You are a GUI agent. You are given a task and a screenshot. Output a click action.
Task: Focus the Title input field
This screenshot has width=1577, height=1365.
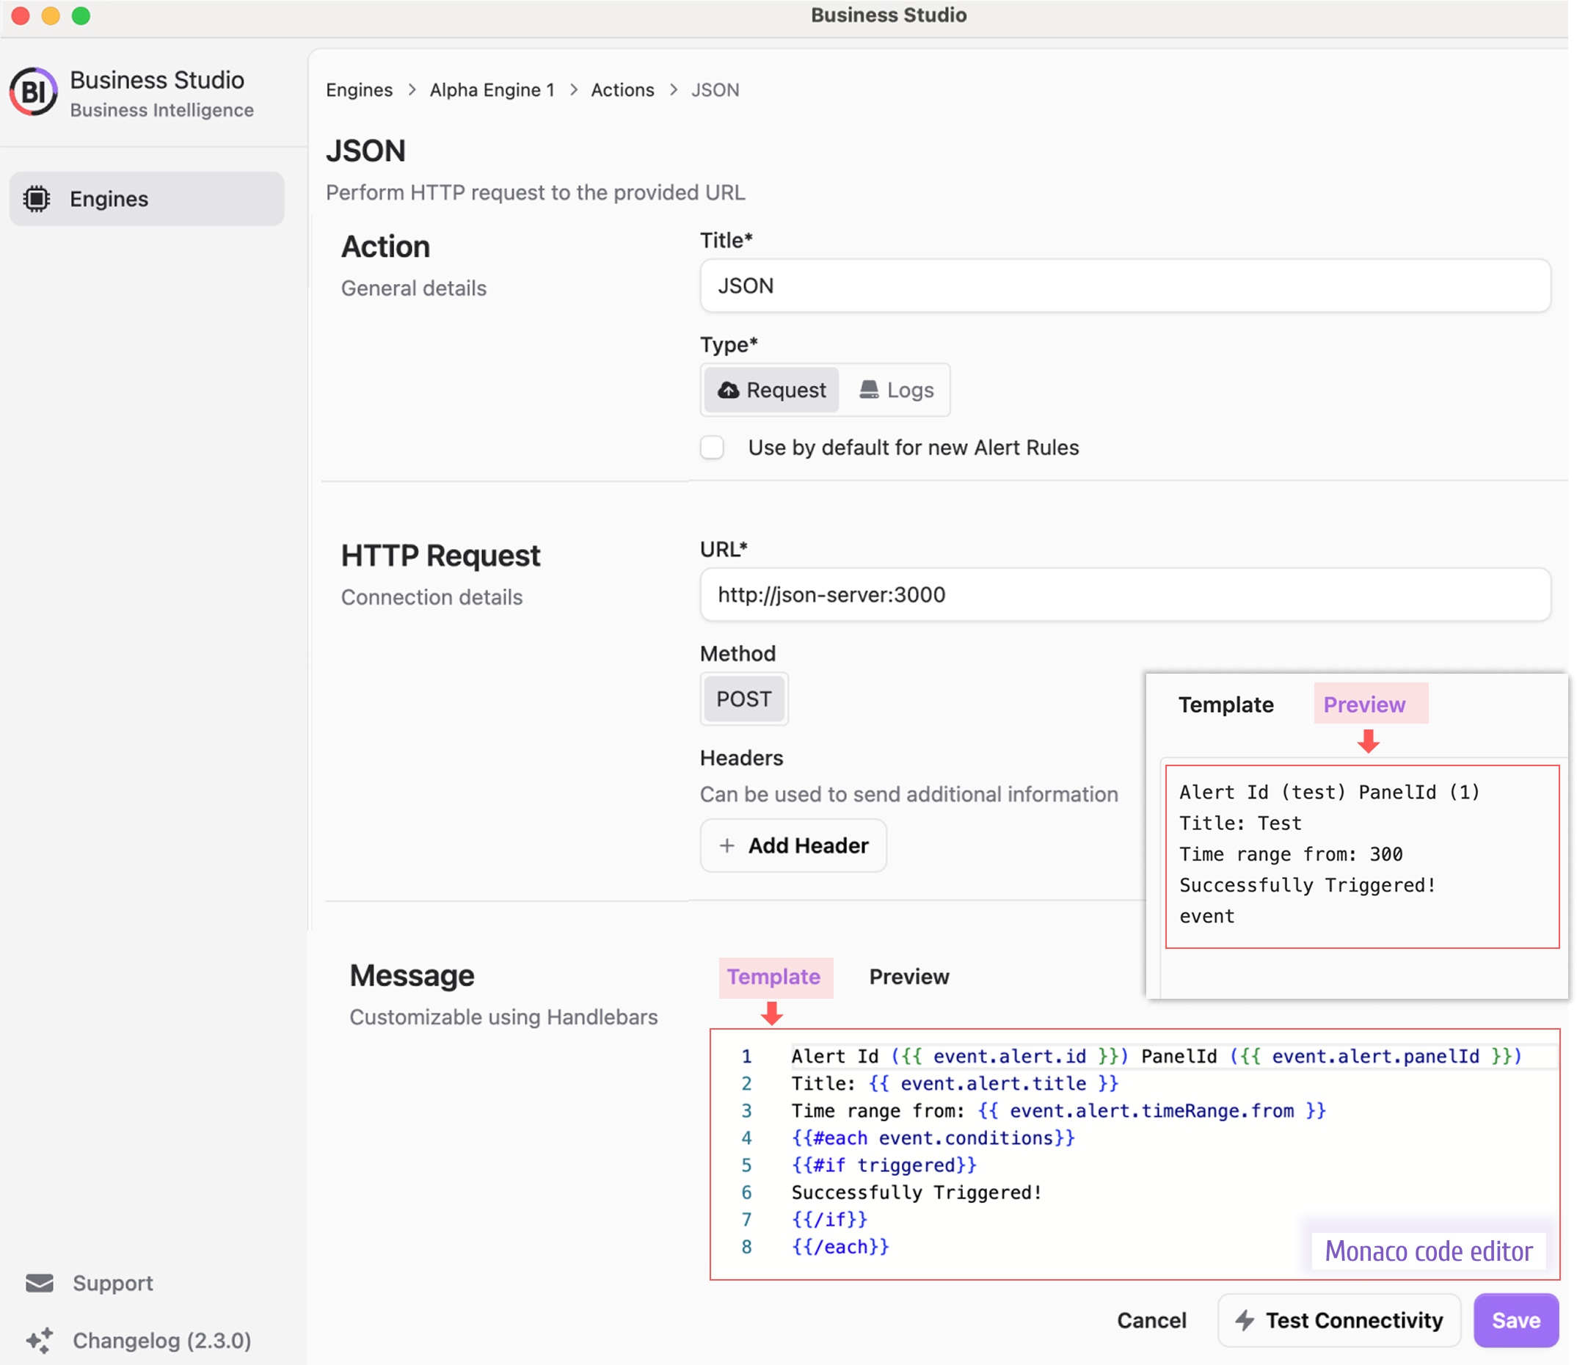pos(1125,285)
